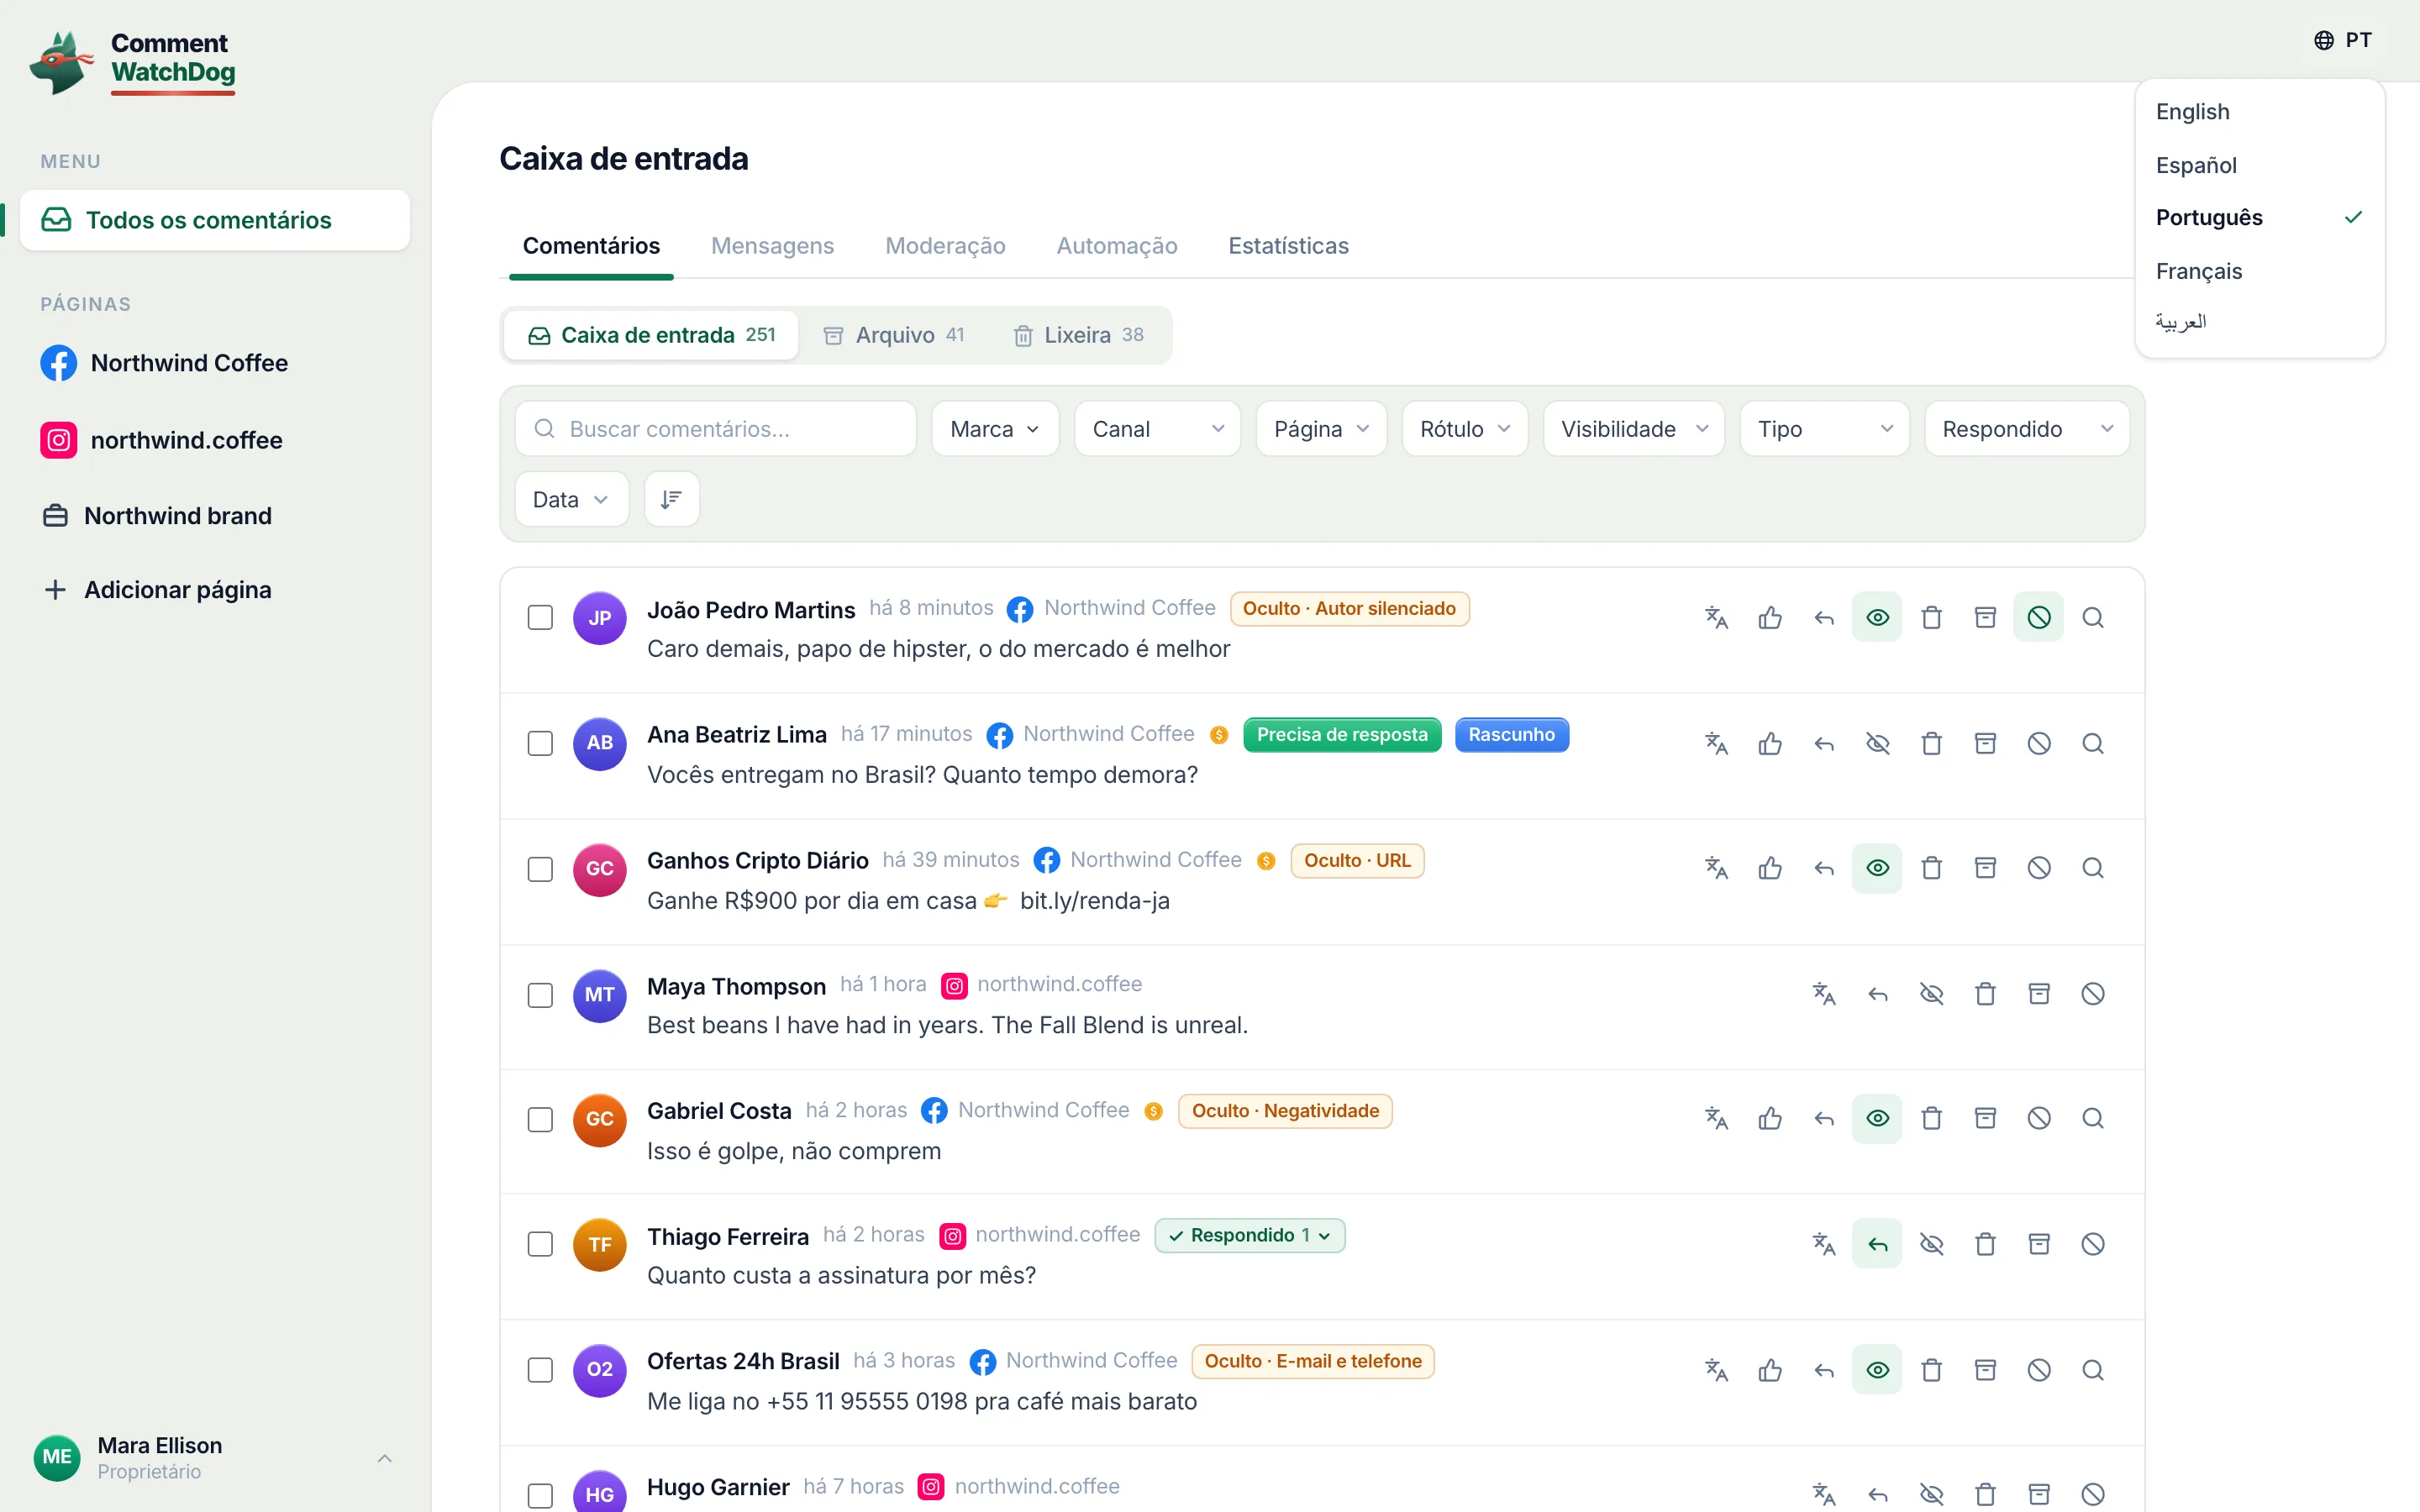This screenshot has height=1512, width=2420.
Task: Select Maya Thompson's comment checkbox
Action: pos(540,995)
